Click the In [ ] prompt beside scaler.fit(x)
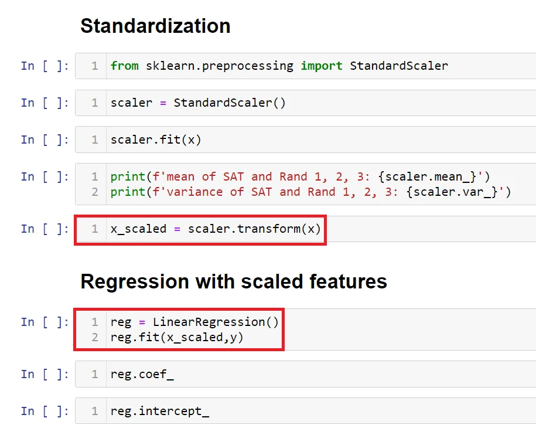The height and width of the screenshot is (435, 536). click(45, 140)
